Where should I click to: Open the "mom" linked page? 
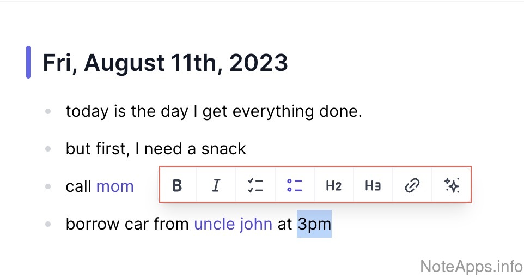tap(115, 186)
